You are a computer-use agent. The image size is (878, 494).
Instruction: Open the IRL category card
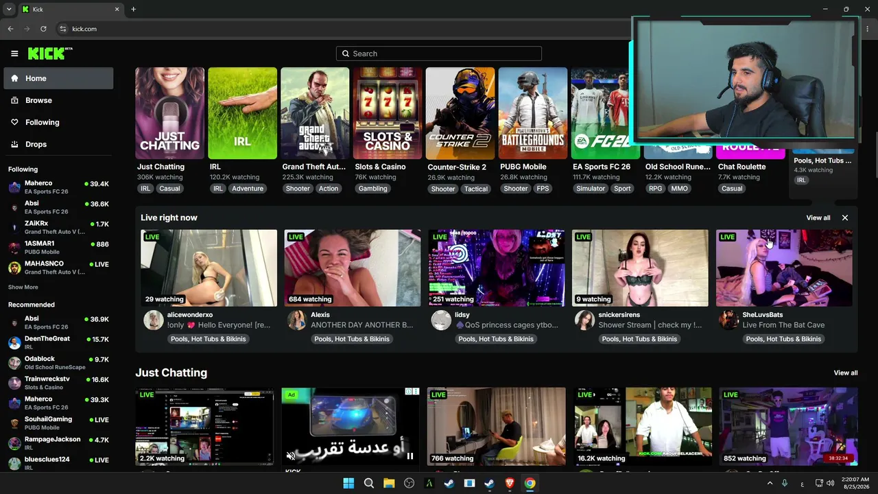pos(242,113)
